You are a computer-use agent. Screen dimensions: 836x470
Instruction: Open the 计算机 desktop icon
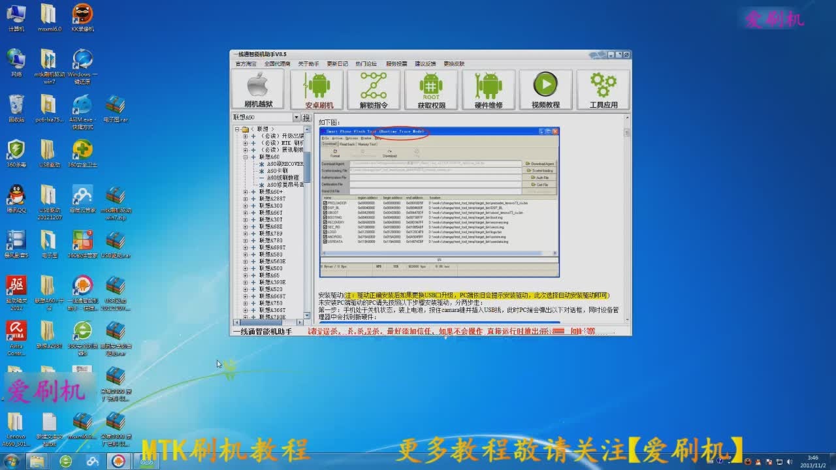[16, 18]
